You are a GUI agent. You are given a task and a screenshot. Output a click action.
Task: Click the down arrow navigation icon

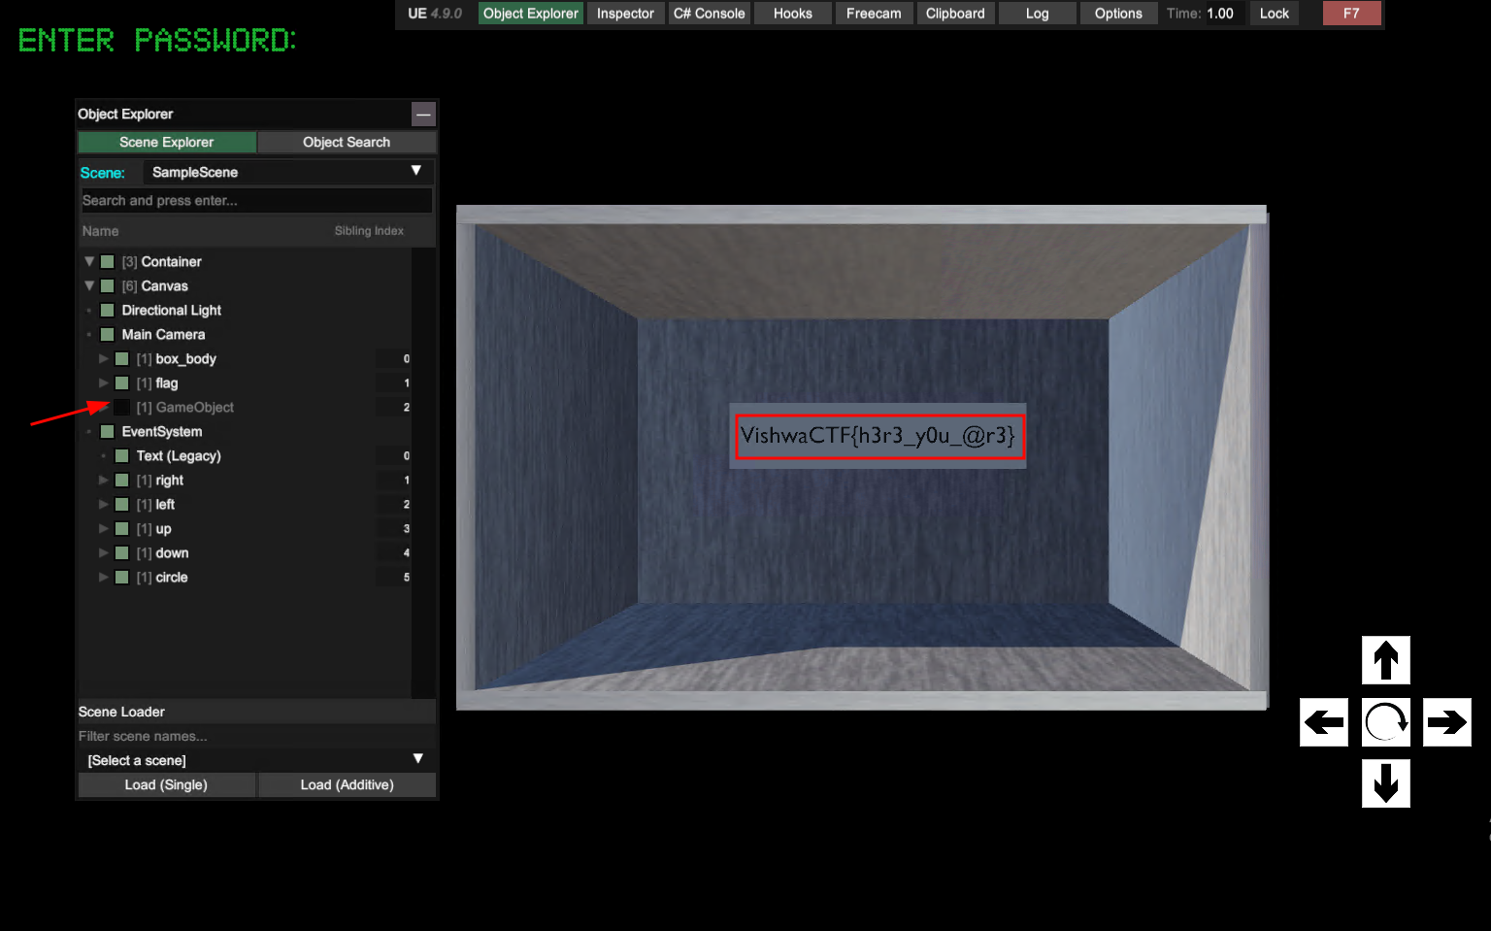(1385, 783)
